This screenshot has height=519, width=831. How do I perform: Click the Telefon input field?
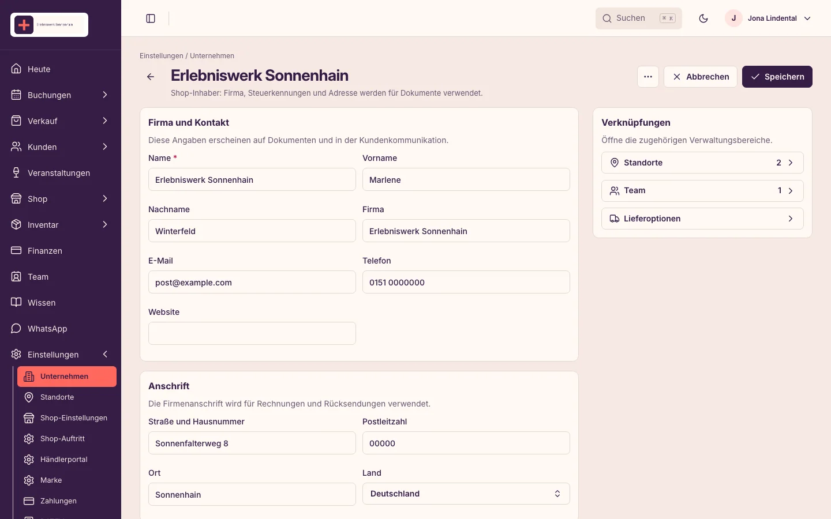[x=466, y=282]
